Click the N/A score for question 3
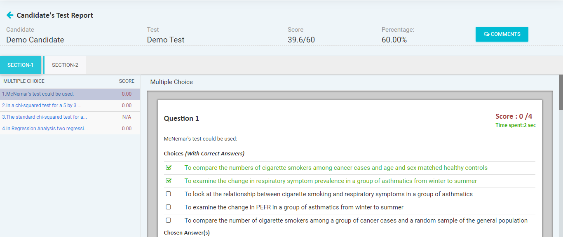The height and width of the screenshot is (237, 563). point(127,117)
